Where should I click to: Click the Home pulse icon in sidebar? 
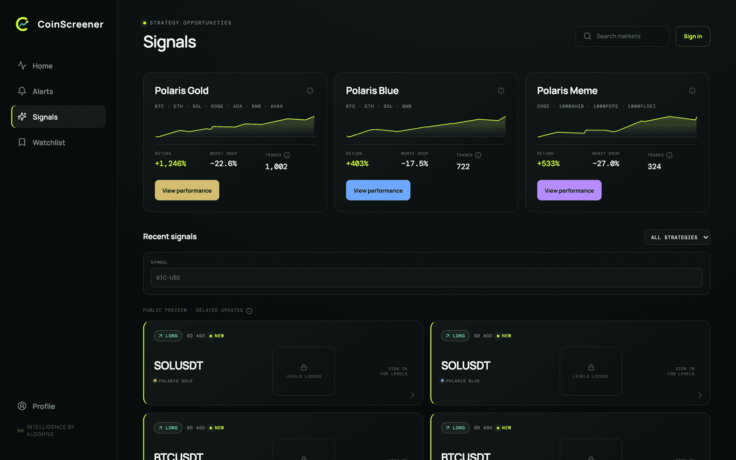click(x=22, y=65)
